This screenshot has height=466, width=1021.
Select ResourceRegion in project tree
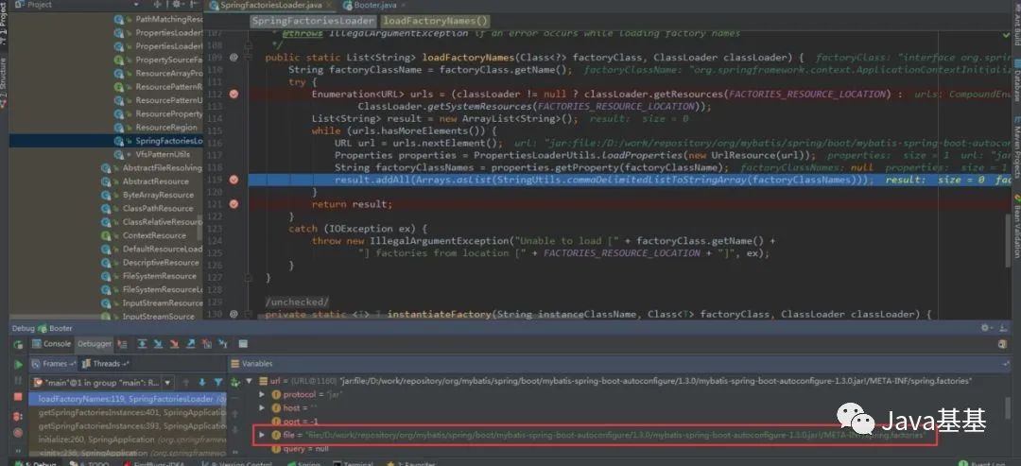[x=165, y=128]
